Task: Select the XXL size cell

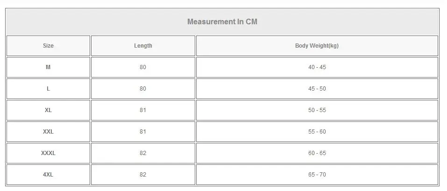Action: coord(48,132)
